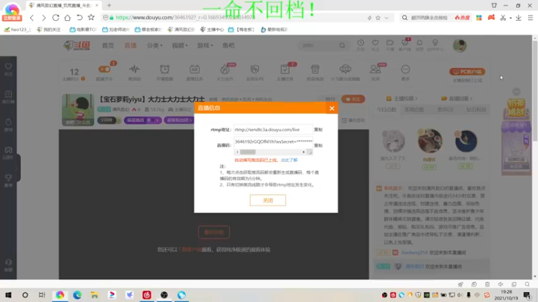Close the 直播信息 dialog with the X
The image size is (538, 302).
(x=332, y=108)
